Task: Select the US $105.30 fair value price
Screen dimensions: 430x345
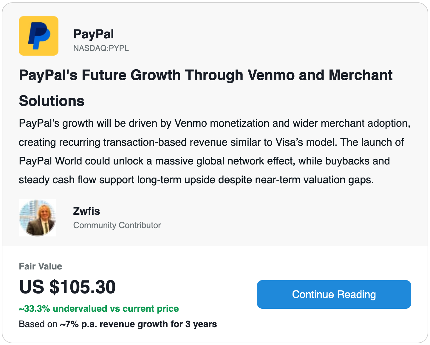Action: [67, 287]
